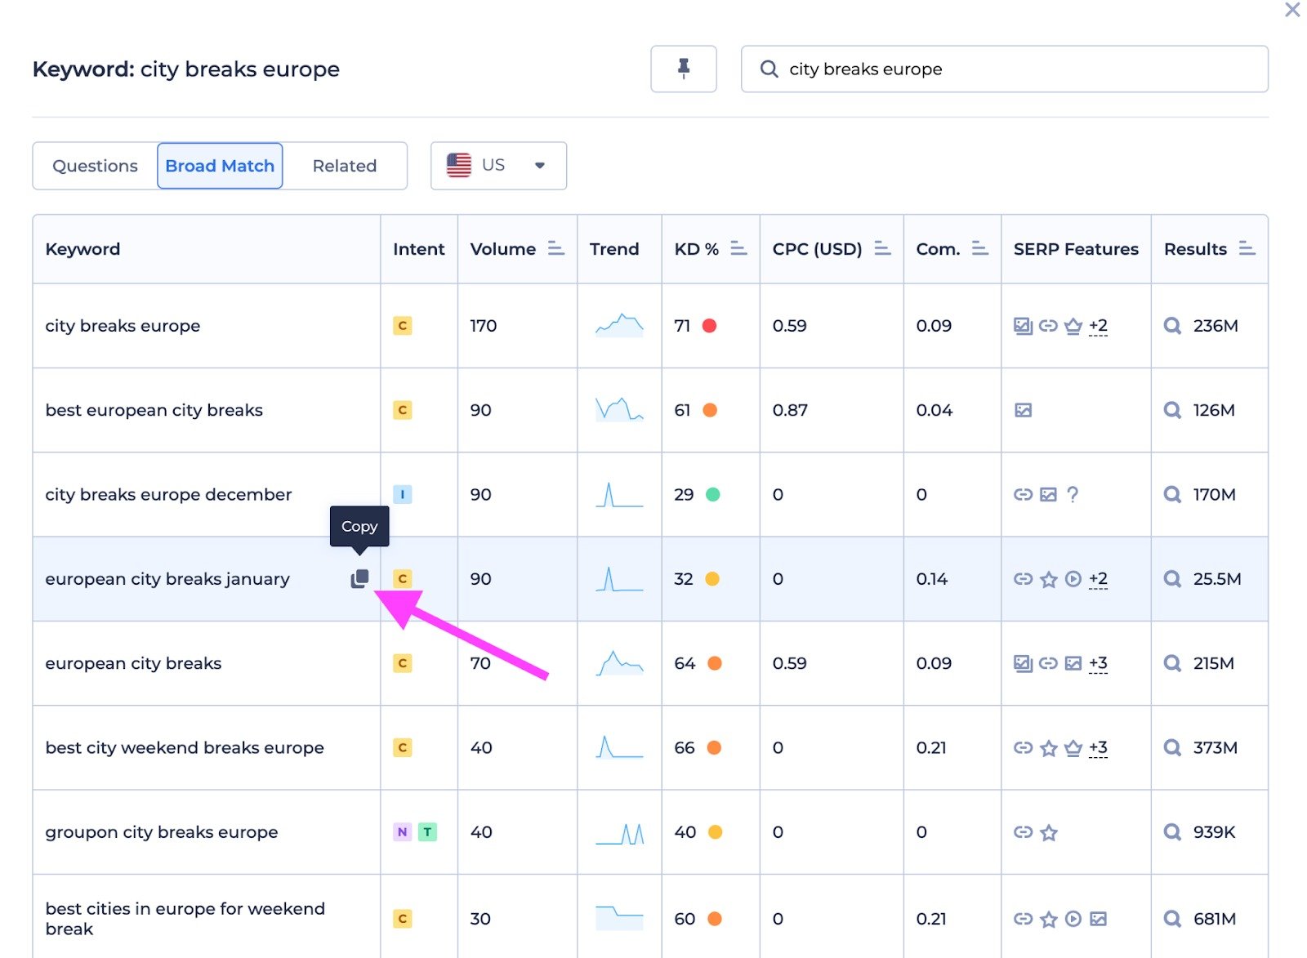The image size is (1307, 958).
Task: View SERP results for 'groupon city breaks europe'
Action: click(1171, 832)
